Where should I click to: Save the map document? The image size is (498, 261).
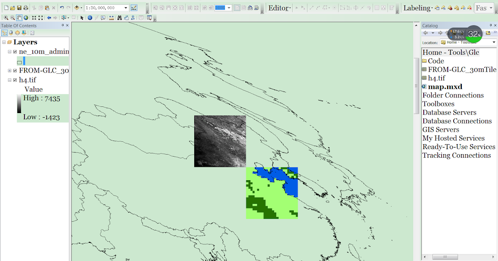19,7
